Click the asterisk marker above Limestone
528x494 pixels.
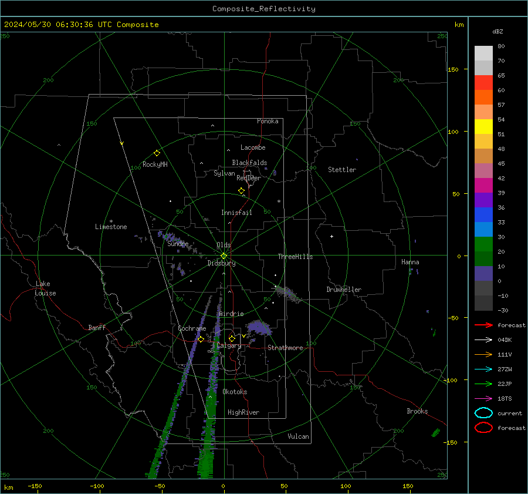(111, 221)
